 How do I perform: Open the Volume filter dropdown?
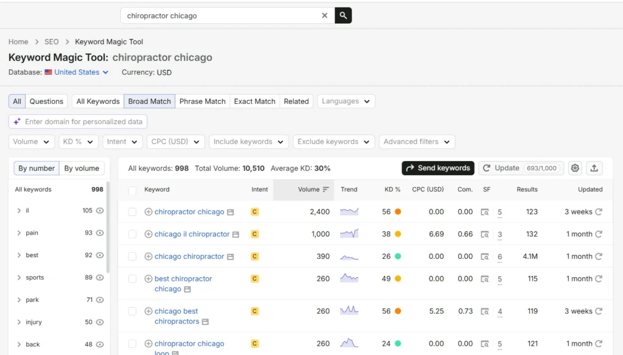click(x=32, y=142)
